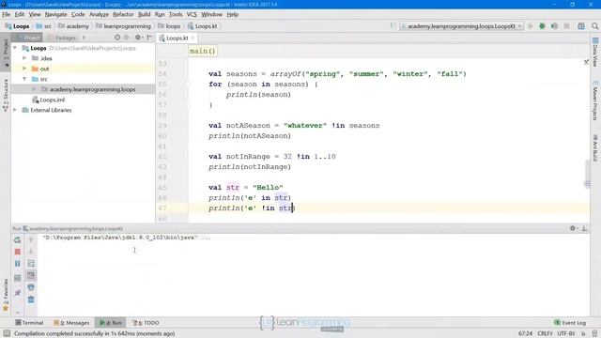Open the VCS menu
Viewport: 601px width, 338px height.
click(x=192, y=14)
